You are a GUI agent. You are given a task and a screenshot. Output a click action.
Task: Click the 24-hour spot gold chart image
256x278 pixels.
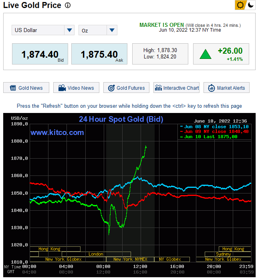pyautogui.click(x=129, y=195)
